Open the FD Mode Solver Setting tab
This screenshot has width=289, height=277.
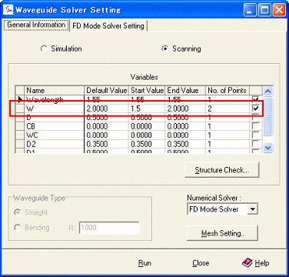(108, 25)
